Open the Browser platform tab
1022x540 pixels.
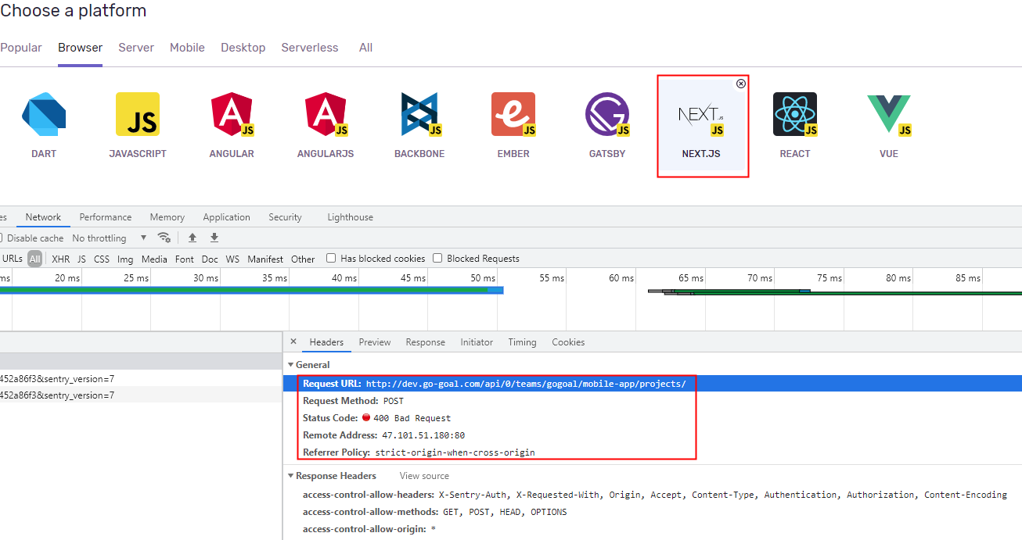coord(80,48)
